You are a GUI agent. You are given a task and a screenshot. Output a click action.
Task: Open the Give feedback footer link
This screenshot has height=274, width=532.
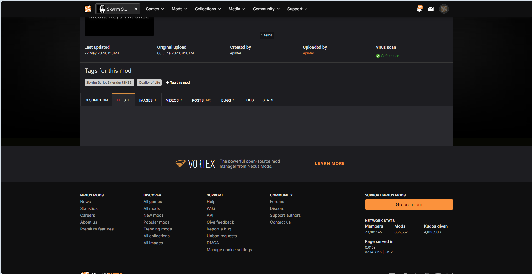coord(220,222)
